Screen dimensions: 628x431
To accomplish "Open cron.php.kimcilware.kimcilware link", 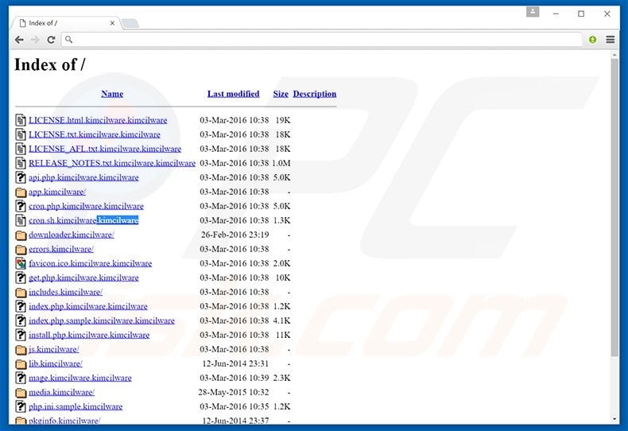I will click(x=86, y=206).
